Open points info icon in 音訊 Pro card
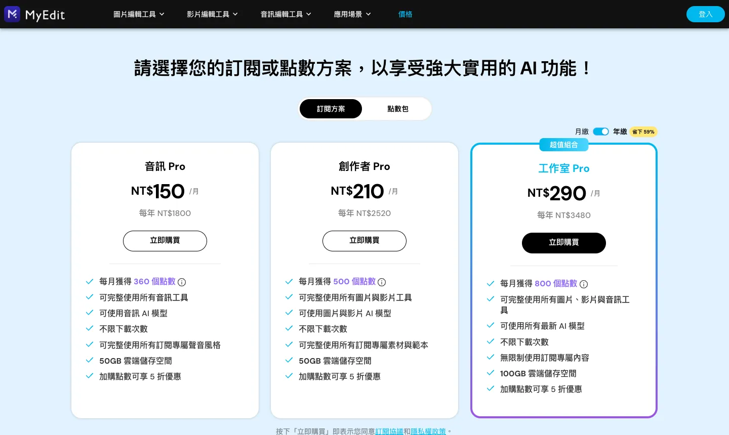729x435 pixels. pyautogui.click(x=182, y=282)
